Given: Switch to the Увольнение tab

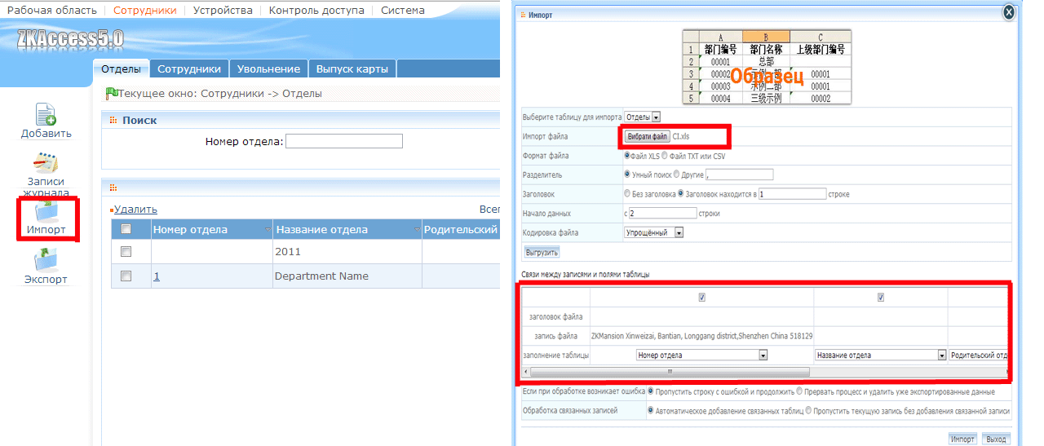Looking at the screenshot, I should [269, 69].
